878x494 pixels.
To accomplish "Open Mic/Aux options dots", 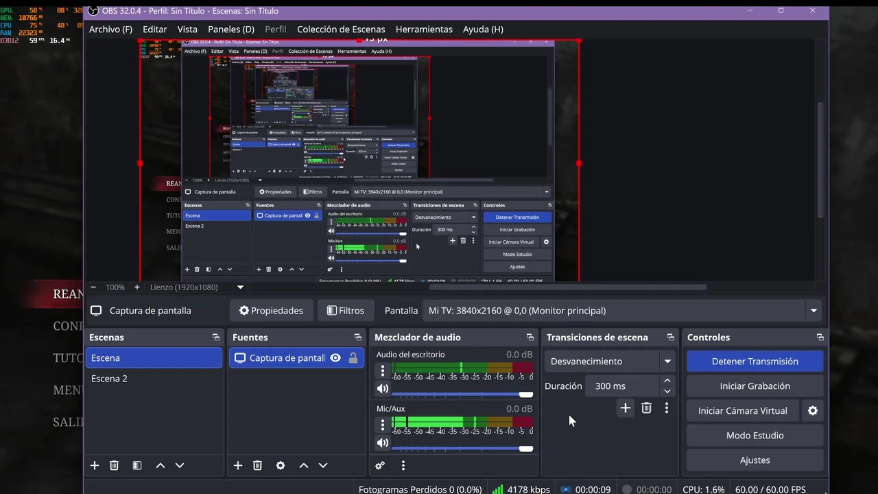I will click(383, 425).
